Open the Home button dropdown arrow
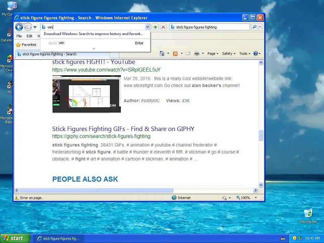Viewport: 324px width, 243px height. tap(168, 53)
